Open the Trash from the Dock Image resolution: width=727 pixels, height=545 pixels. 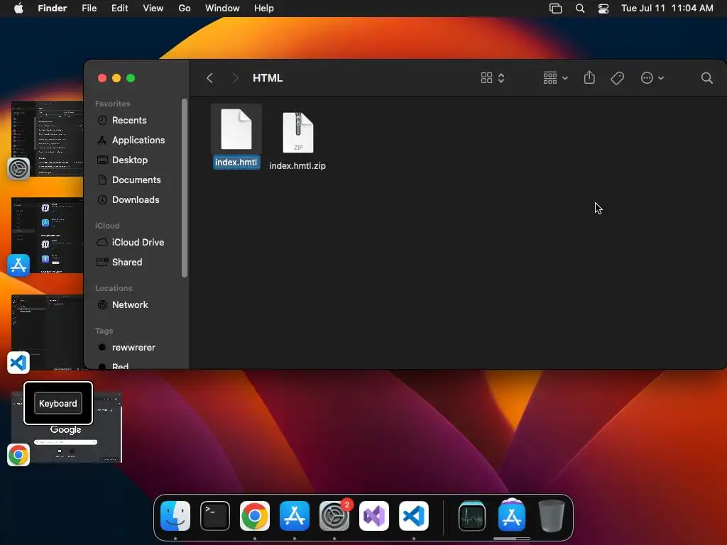551,516
